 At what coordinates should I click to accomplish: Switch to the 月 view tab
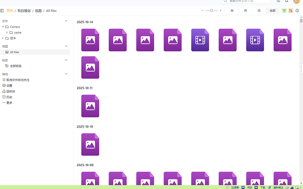tap(245, 11)
